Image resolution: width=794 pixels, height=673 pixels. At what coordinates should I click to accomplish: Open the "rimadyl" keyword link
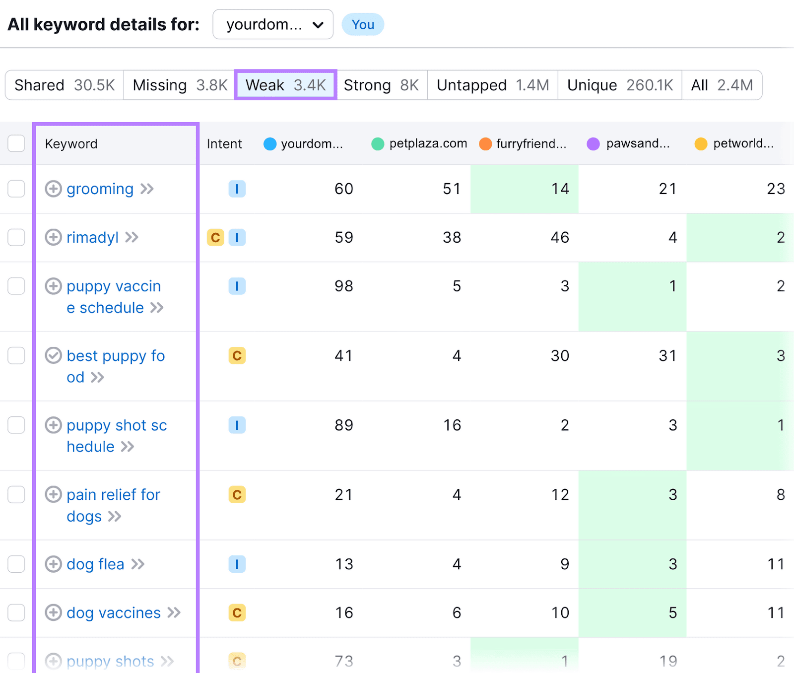coord(92,237)
